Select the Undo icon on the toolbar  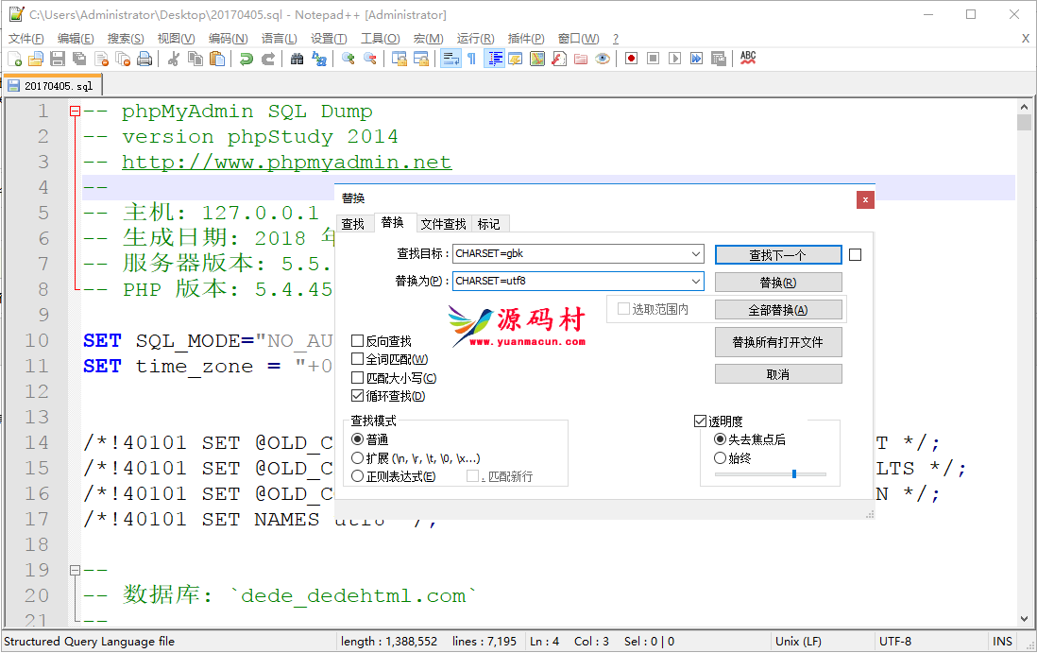246,58
